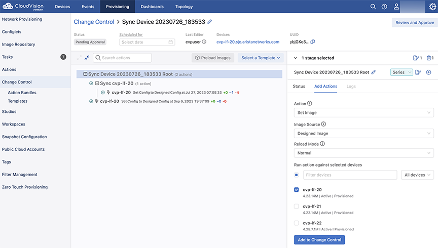Click the copy stage icon with count 1
Image resolution: width=438 pixels, height=248 pixels.
[x=417, y=58]
